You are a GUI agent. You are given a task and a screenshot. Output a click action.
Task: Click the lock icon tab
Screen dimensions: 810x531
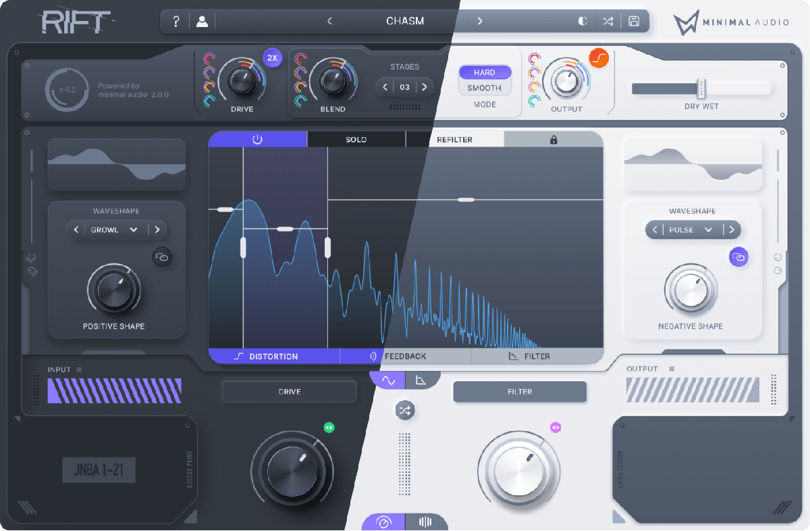[553, 140]
